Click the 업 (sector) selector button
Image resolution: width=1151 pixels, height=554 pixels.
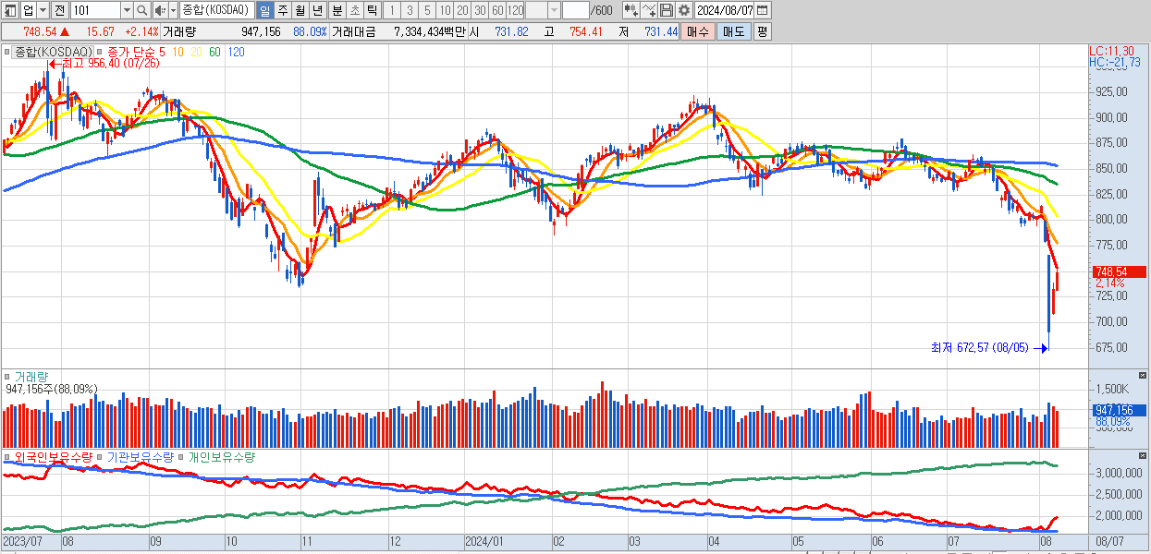click(x=29, y=10)
